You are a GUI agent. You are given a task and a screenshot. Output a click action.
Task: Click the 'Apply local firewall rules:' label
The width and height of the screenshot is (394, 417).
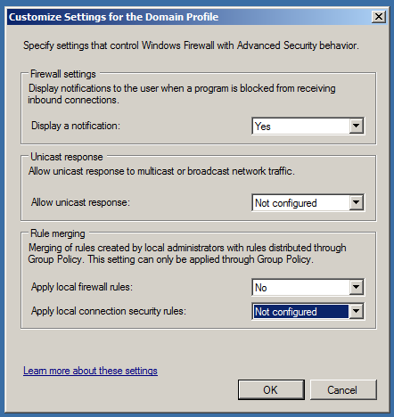tap(82, 287)
